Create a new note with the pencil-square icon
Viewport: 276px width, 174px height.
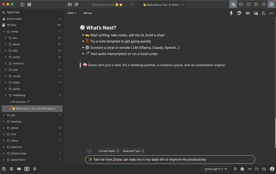point(76,4)
